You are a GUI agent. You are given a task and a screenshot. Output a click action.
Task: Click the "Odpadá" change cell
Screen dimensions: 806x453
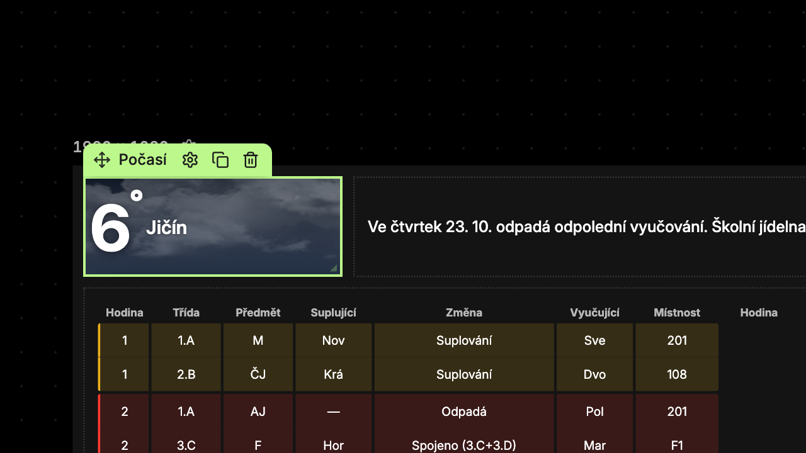464,411
